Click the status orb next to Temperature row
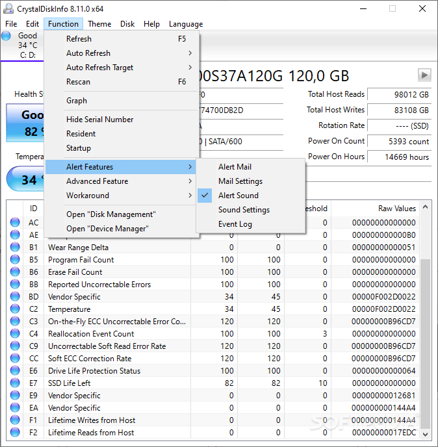438x447 pixels. (15, 309)
